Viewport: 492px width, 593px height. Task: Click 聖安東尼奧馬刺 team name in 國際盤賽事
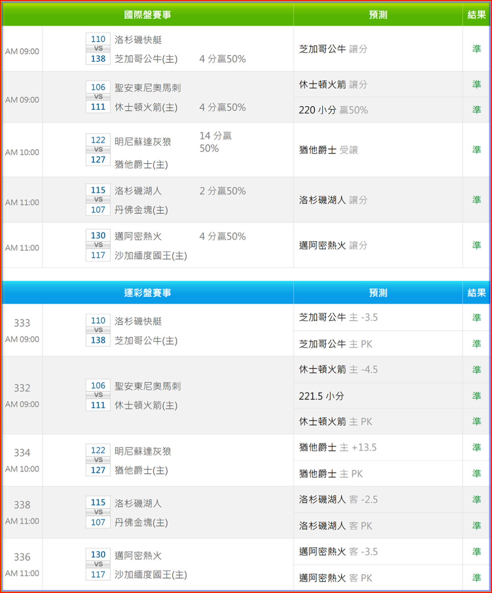148,87
